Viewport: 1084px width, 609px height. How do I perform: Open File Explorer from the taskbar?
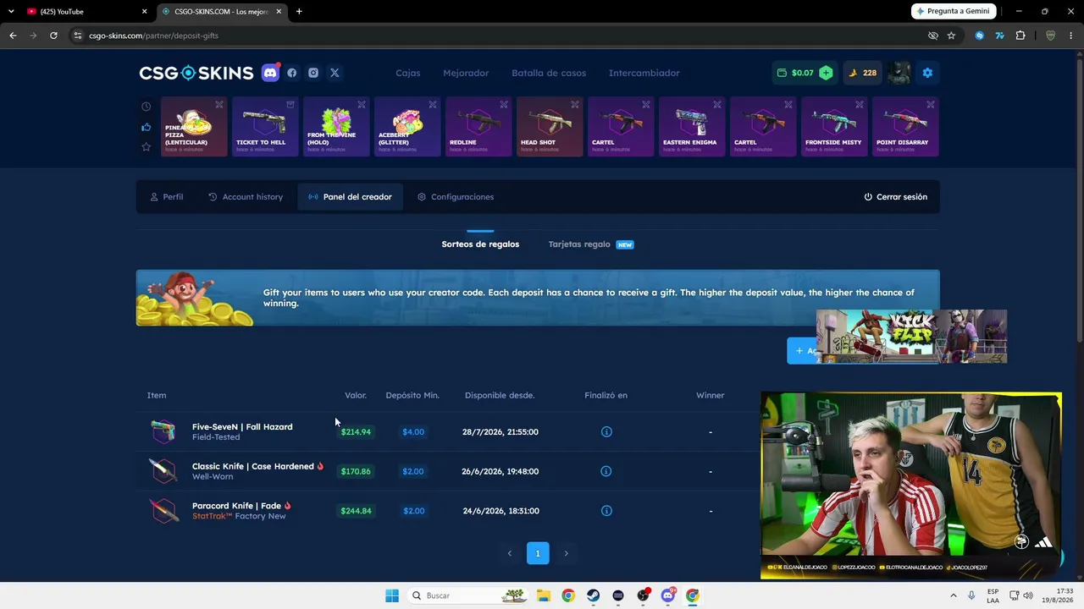pos(543,595)
